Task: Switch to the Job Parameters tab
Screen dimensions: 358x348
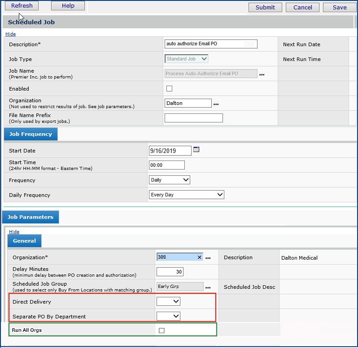Action: pyautogui.click(x=31, y=217)
